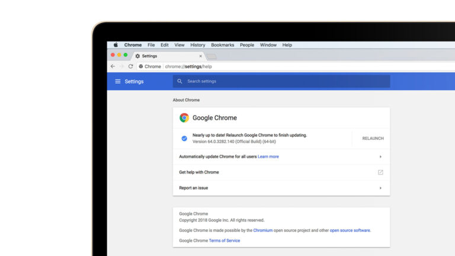The width and height of the screenshot is (455, 256).
Task: Open the Chromium link
Action: [262, 230]
